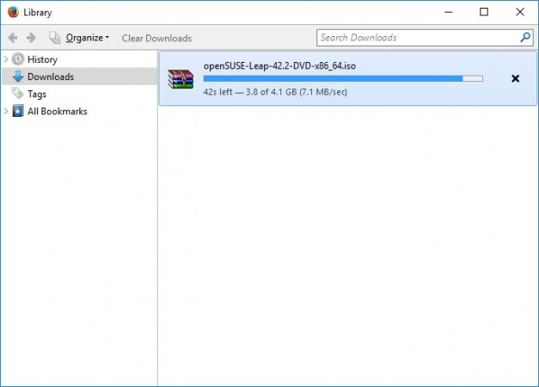Select the openSUSE-Leap-42.2-DVD-x86_64.iso file name

(x=279, y=65)
